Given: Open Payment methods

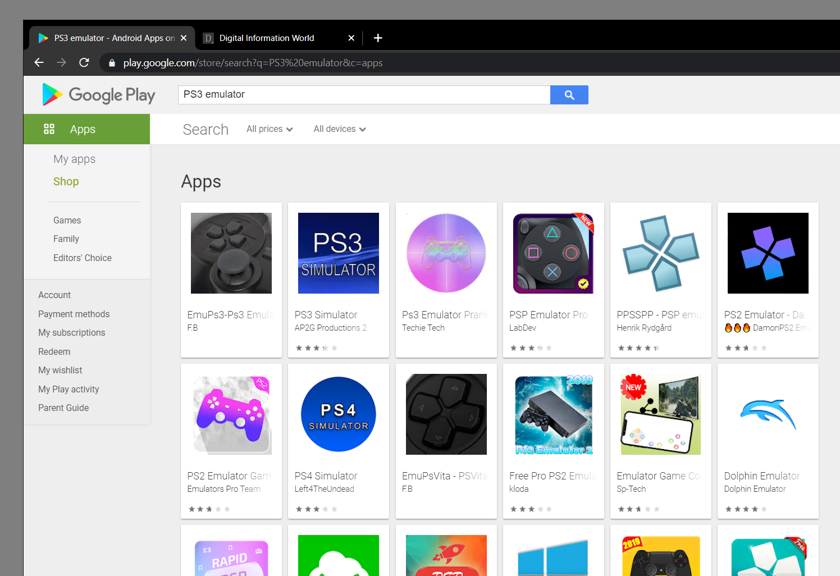Looking at the screenshot, I should tap(74, 314).
